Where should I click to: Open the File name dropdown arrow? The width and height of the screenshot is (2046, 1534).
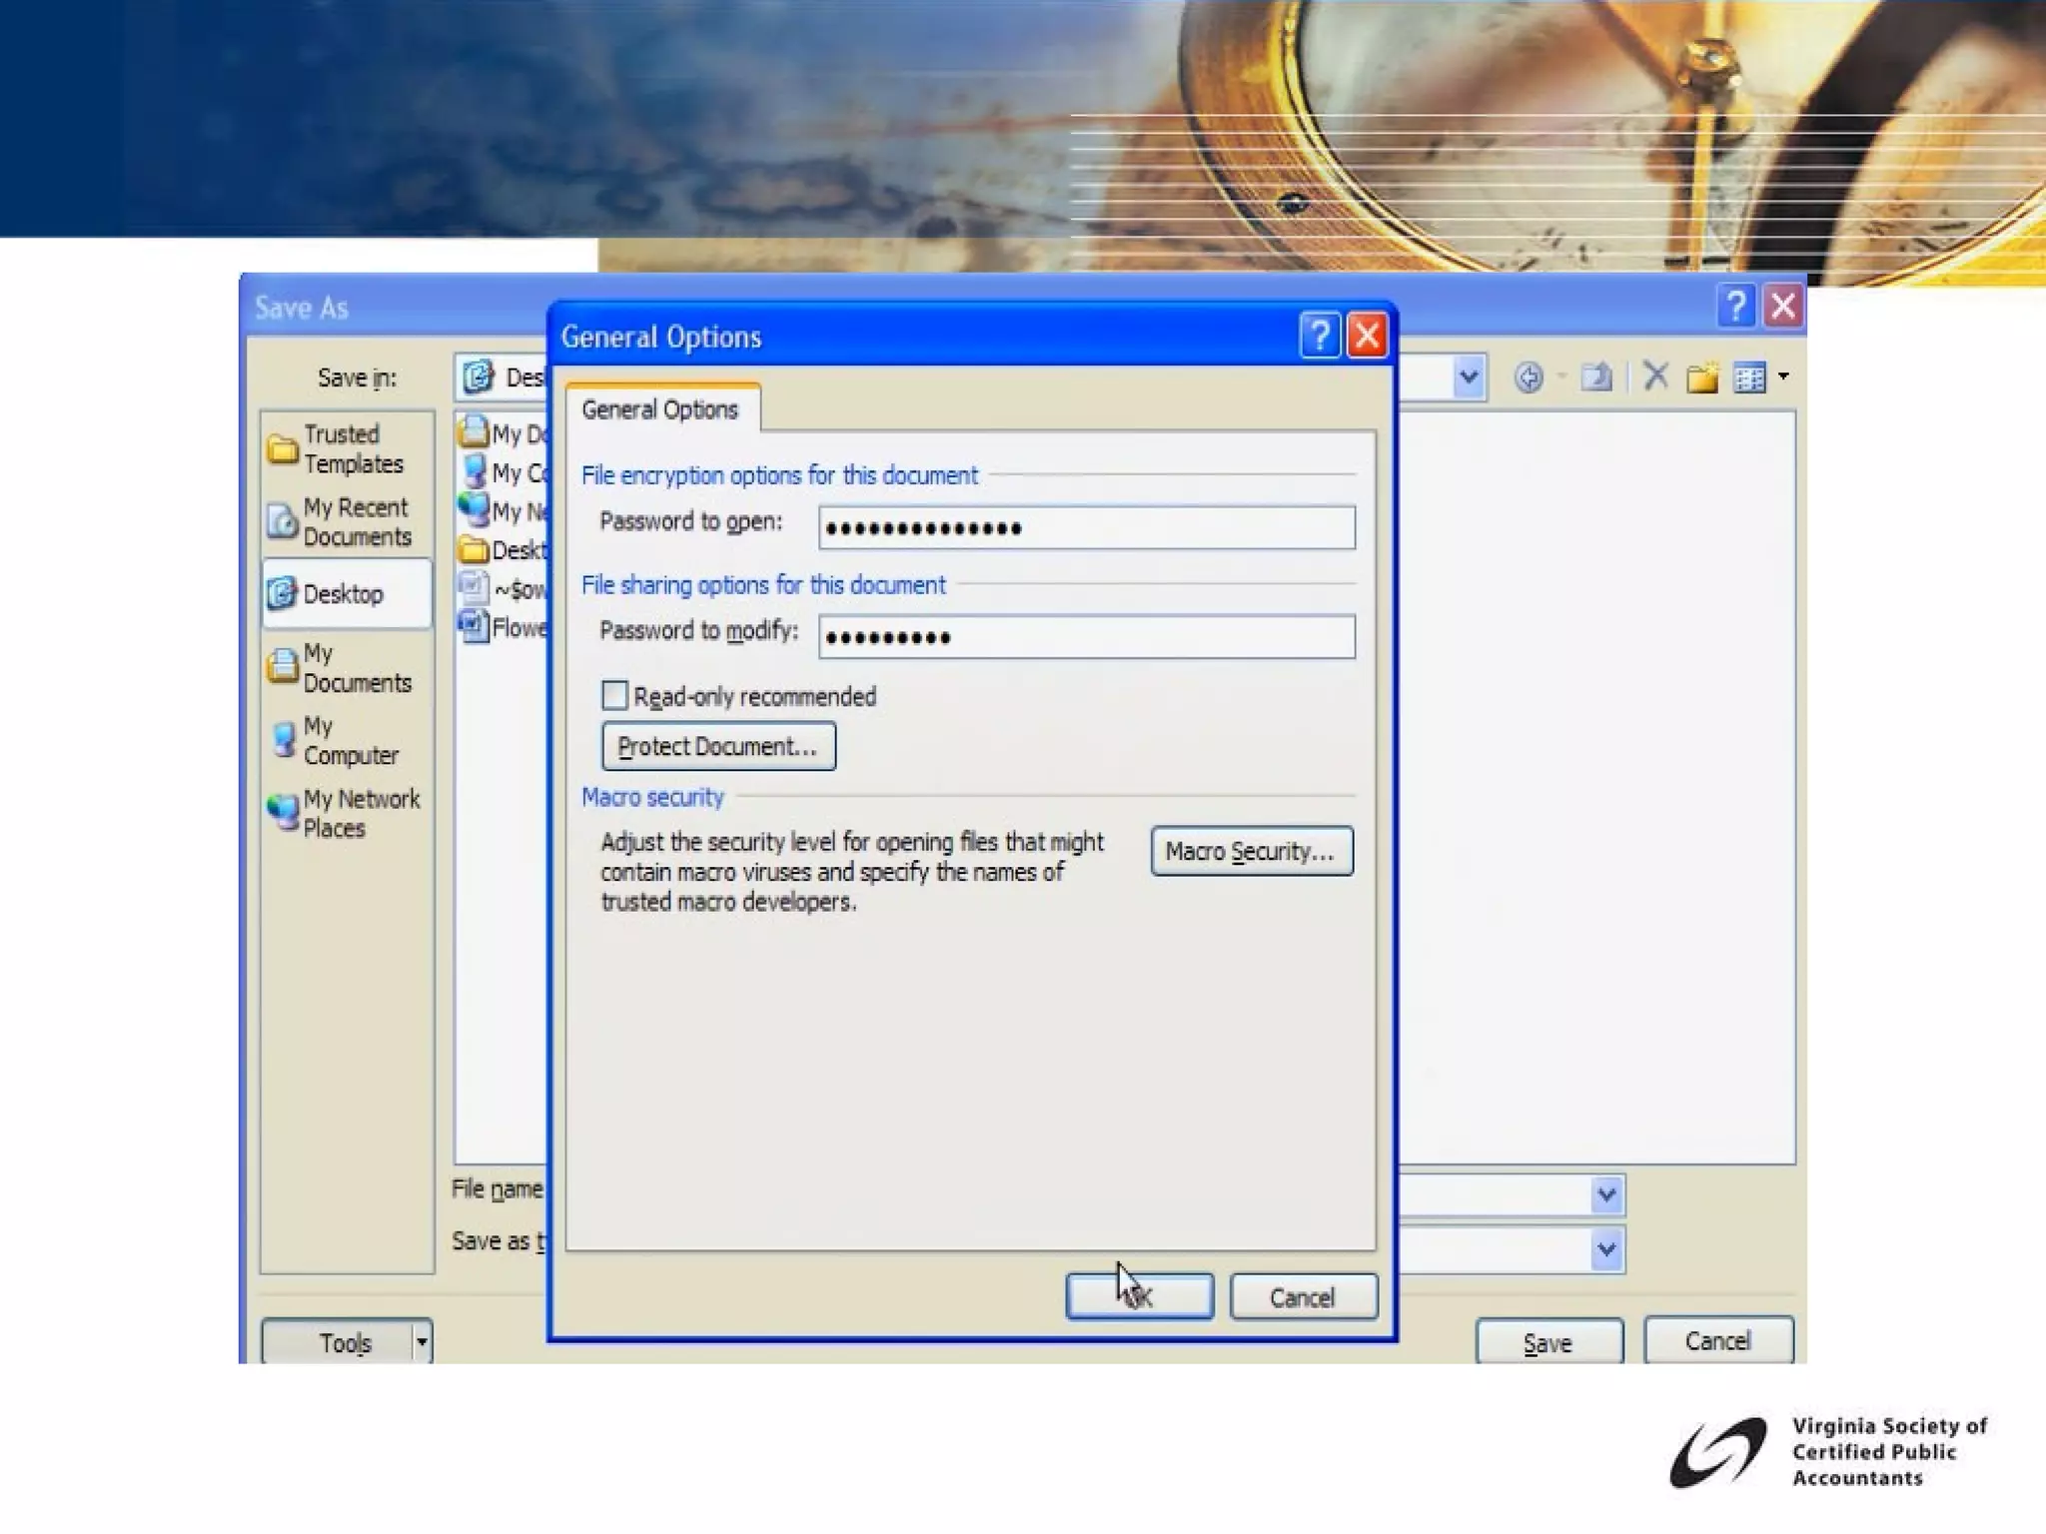tap(1605, 1194)
